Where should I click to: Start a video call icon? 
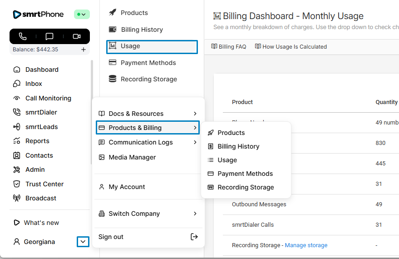point(76,36)
